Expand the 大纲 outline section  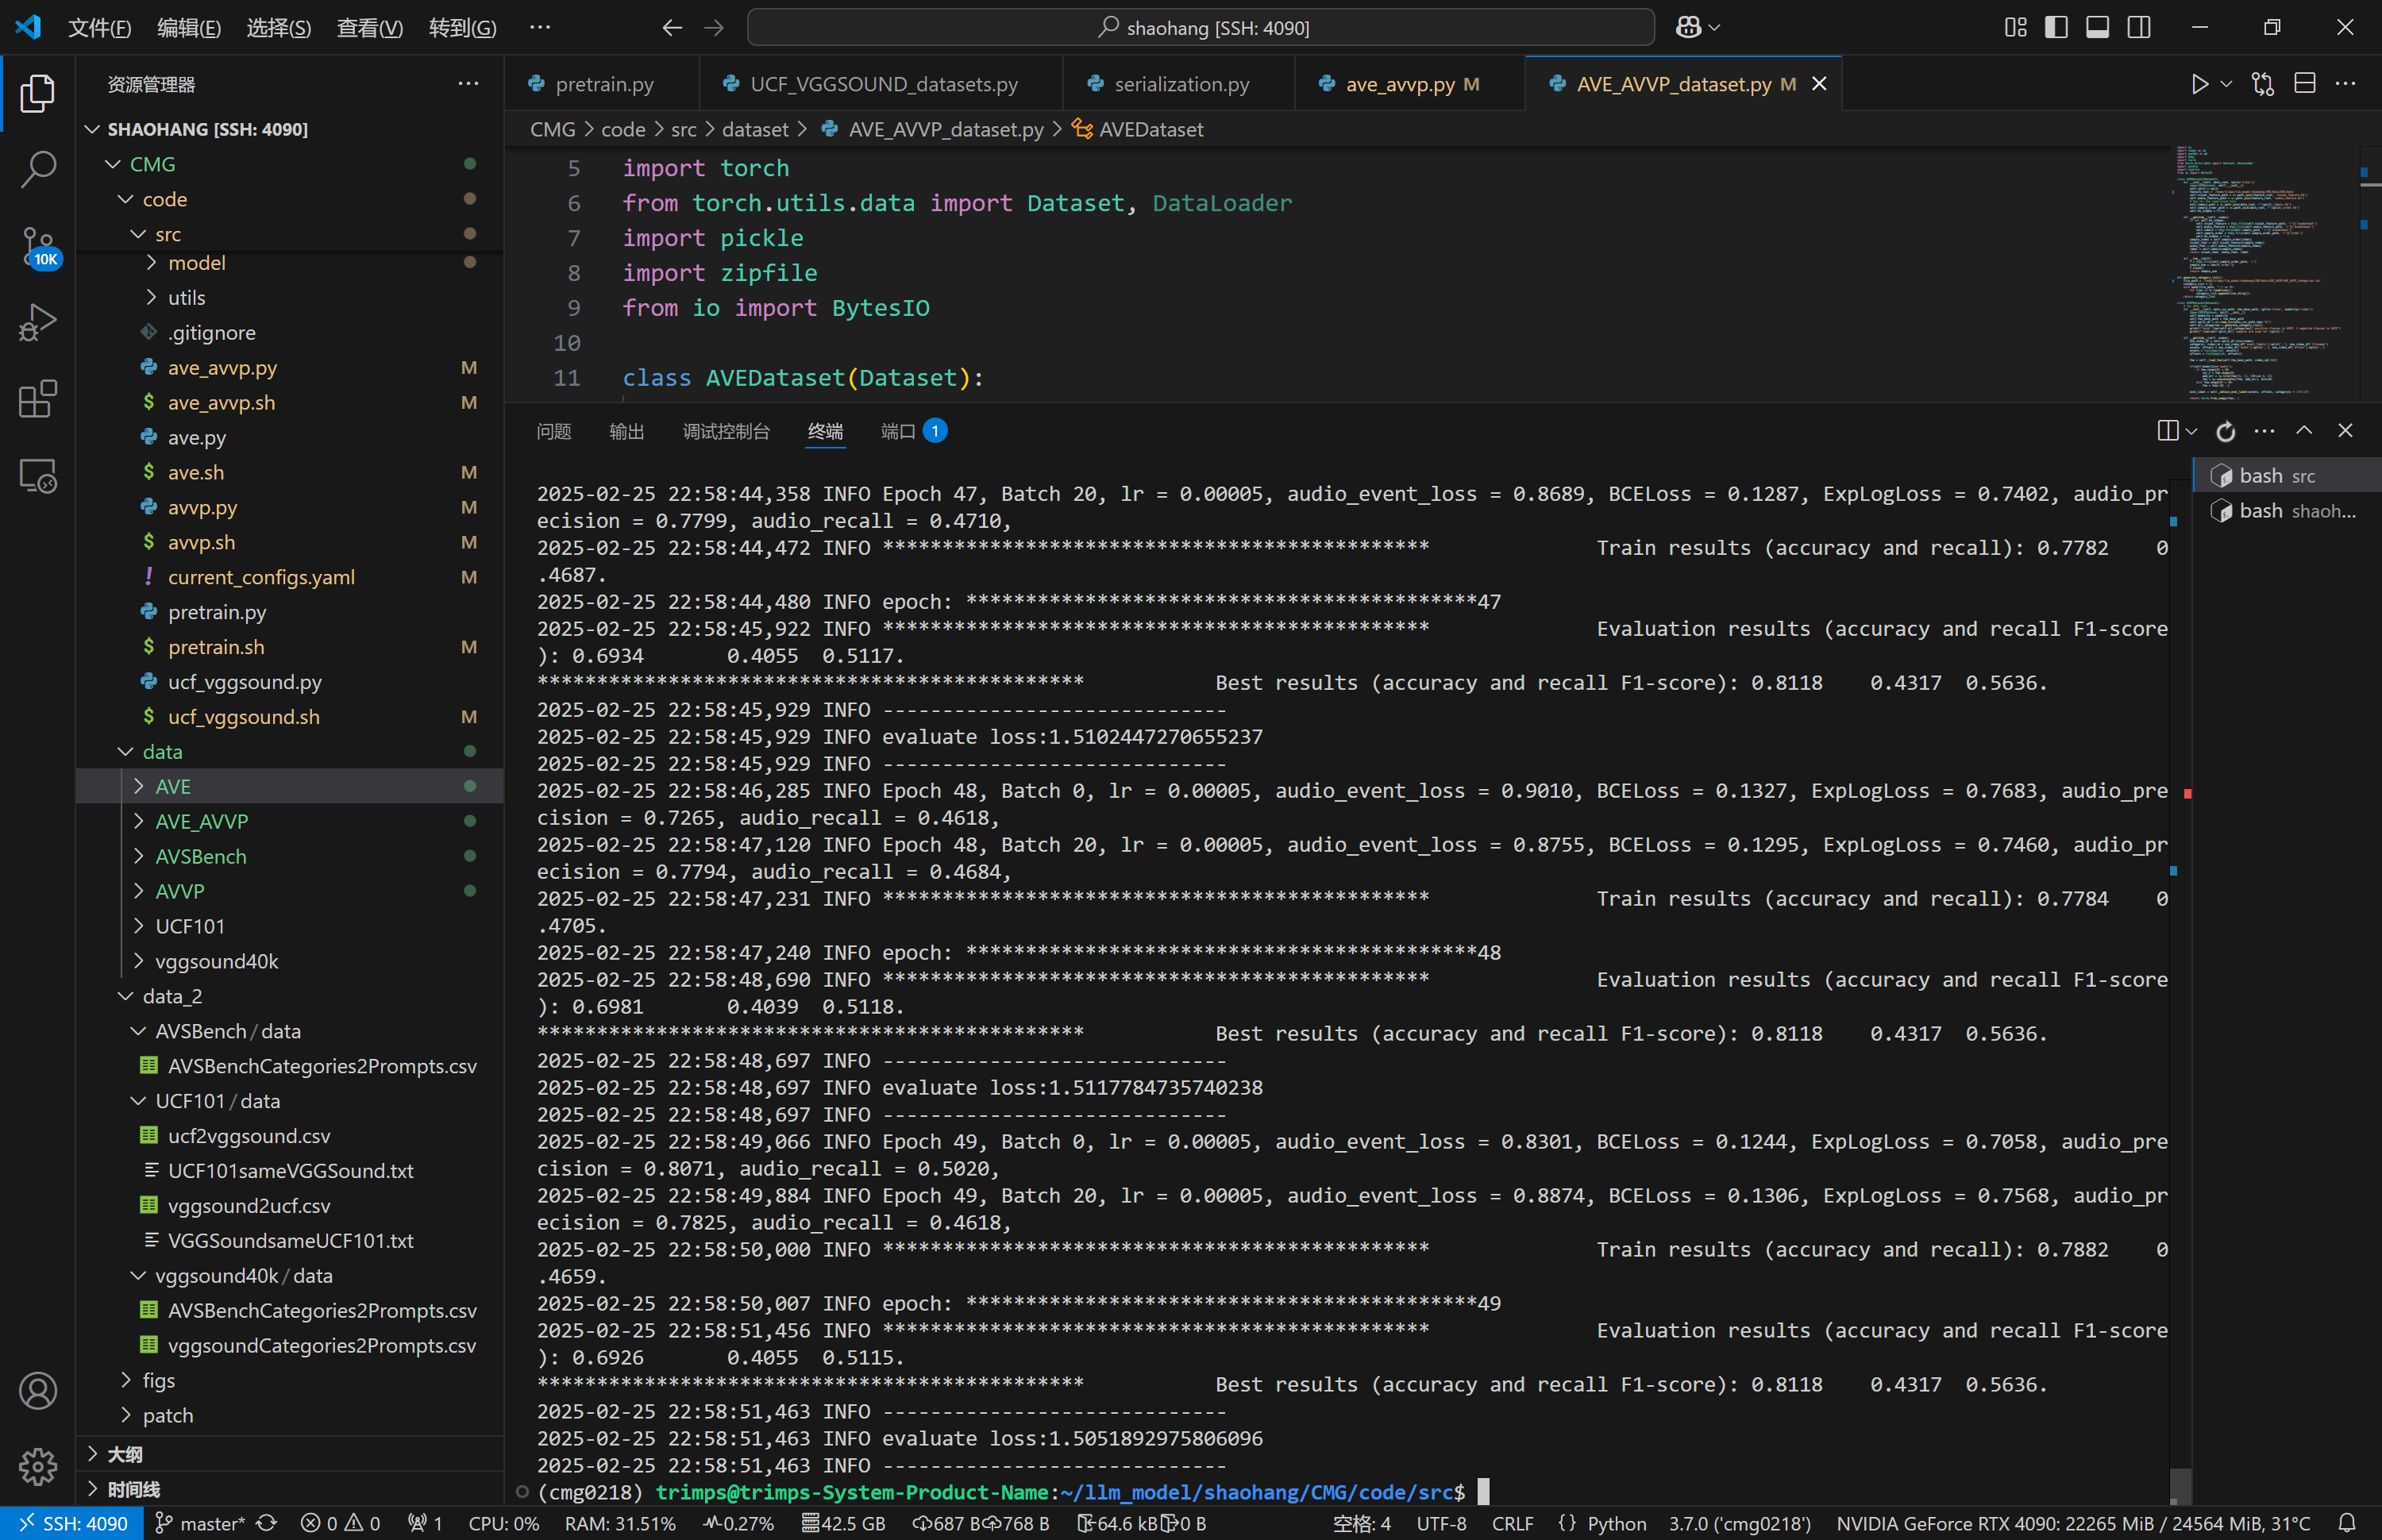(x=124, y=1454)
